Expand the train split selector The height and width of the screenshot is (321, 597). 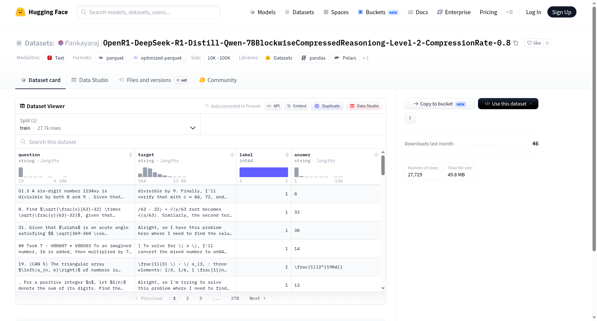tap(108, 124)
